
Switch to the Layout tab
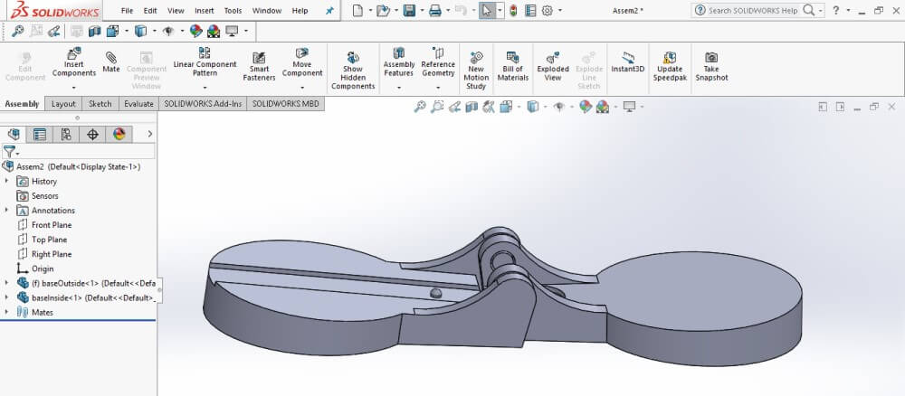coord(63,104)
